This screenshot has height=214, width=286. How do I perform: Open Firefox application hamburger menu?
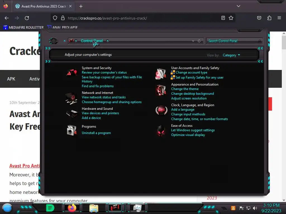[x=279, y=18]
